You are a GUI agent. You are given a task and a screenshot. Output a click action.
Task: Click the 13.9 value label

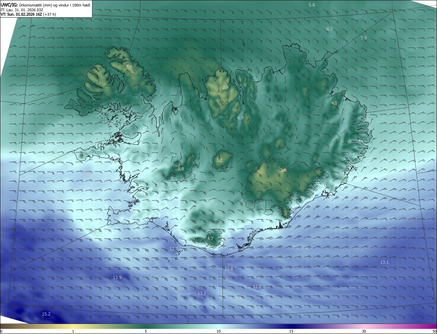[117, 278]
